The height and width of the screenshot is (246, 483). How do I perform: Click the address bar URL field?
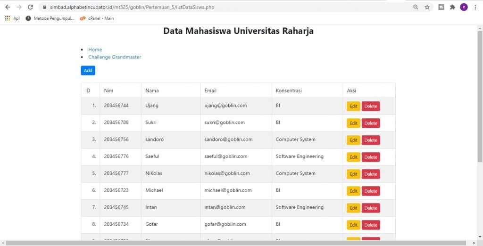point(212,7)
